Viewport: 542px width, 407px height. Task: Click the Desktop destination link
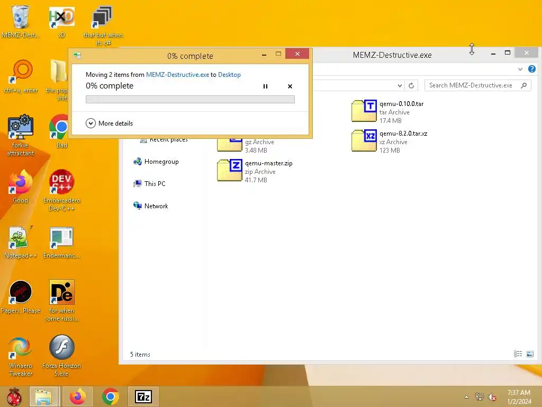pos(229,74)
